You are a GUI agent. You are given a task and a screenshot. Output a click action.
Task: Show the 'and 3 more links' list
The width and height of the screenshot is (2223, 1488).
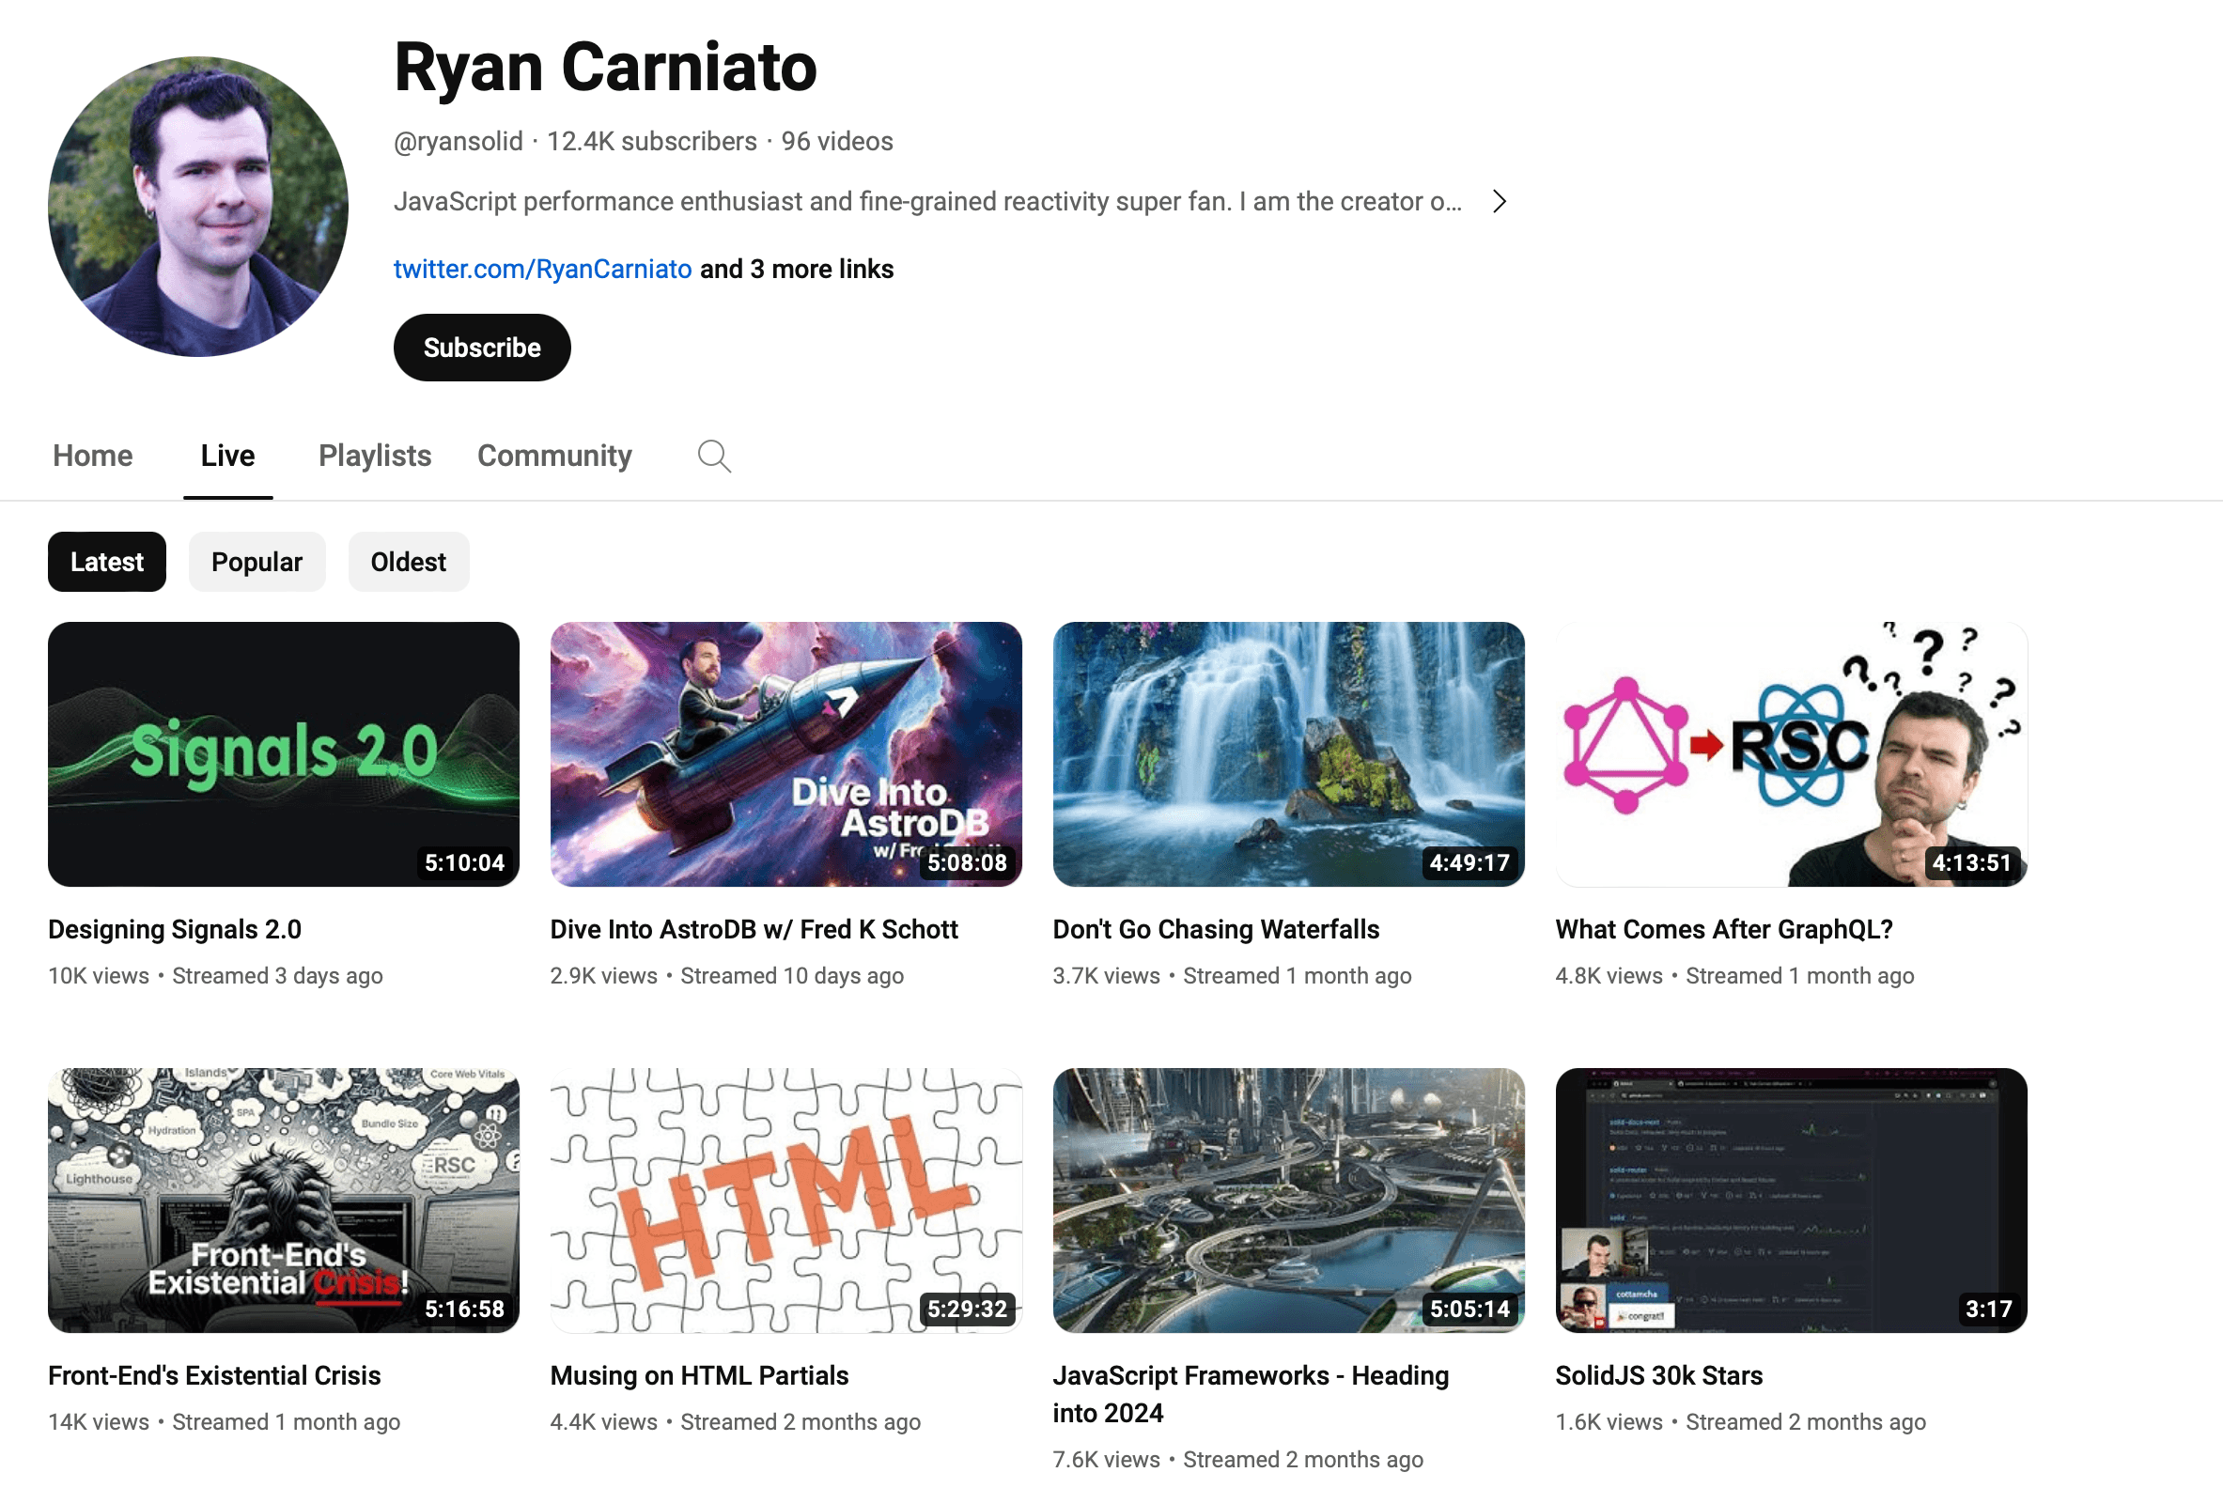point(797,270)
